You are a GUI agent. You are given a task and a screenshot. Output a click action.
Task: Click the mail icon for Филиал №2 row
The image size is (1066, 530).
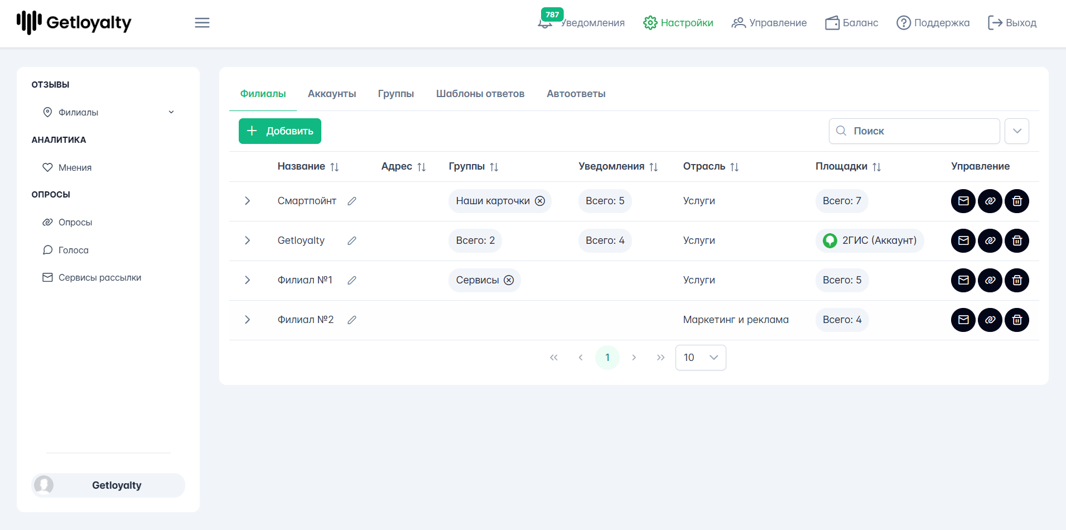coord(963,320)
